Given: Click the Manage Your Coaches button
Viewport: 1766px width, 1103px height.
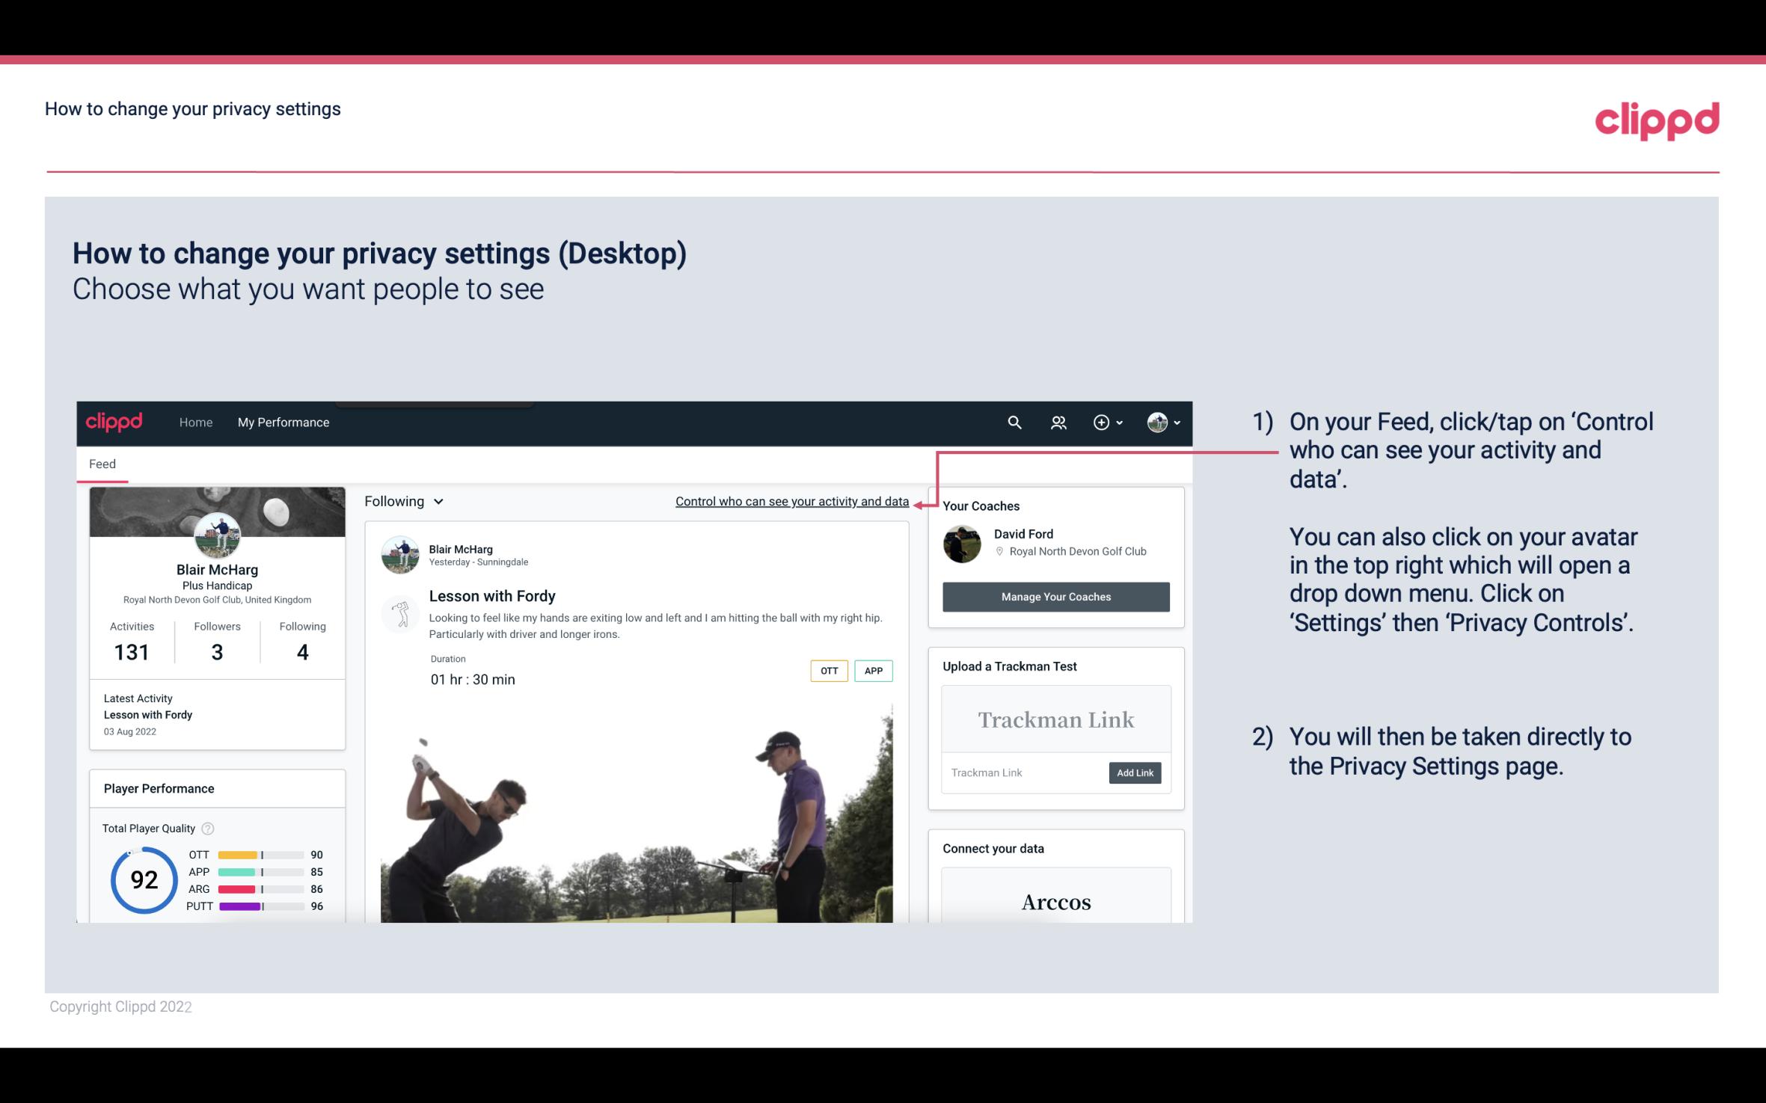Looking at the screenshot, I should tap(1055, 596).
